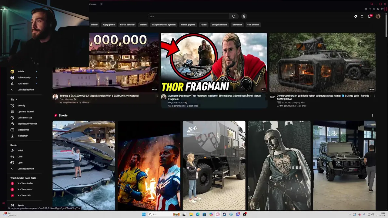Open the upload video icon

point(362,16)
